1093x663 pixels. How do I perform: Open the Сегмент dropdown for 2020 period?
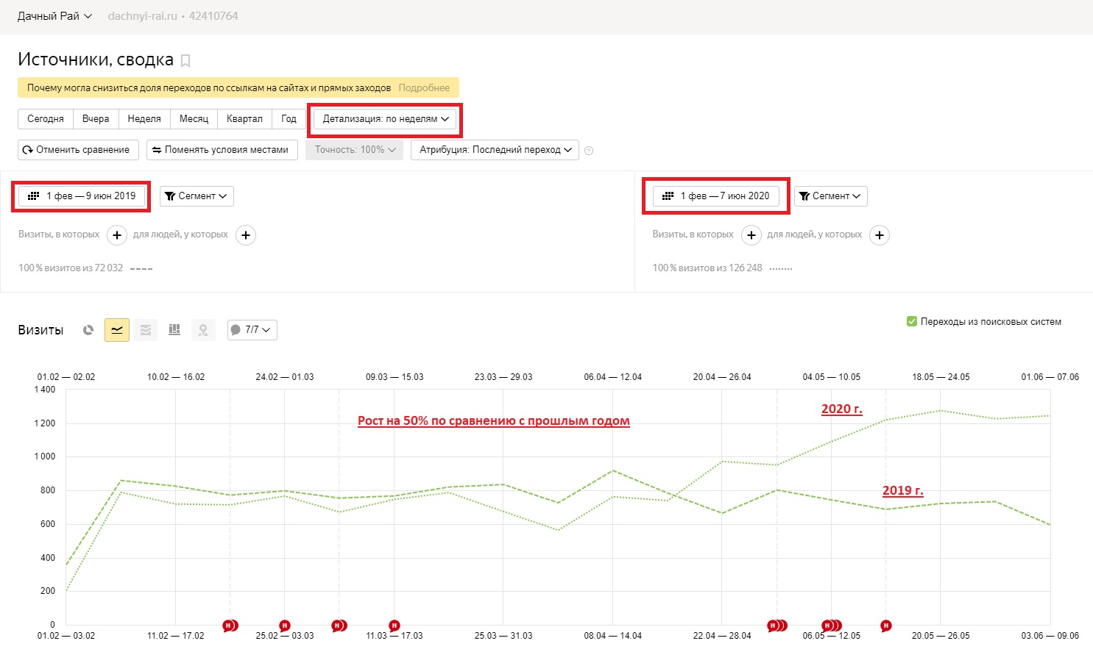831,196
